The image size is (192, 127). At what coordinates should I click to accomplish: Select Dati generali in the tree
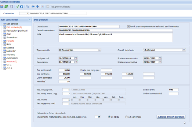[13, 24]
